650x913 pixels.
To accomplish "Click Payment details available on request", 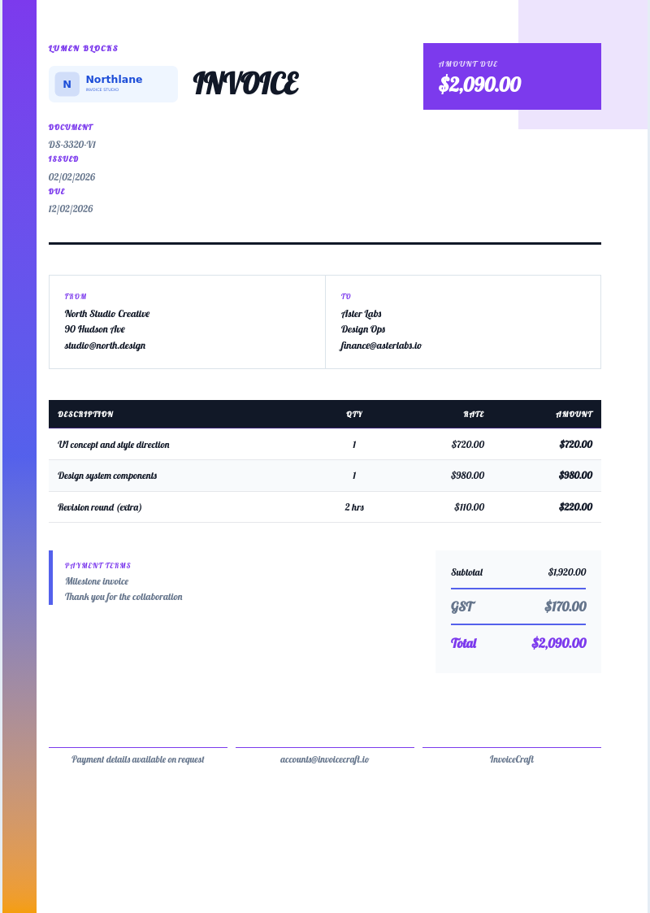I will pyautogui.click(x=138, y=759).
